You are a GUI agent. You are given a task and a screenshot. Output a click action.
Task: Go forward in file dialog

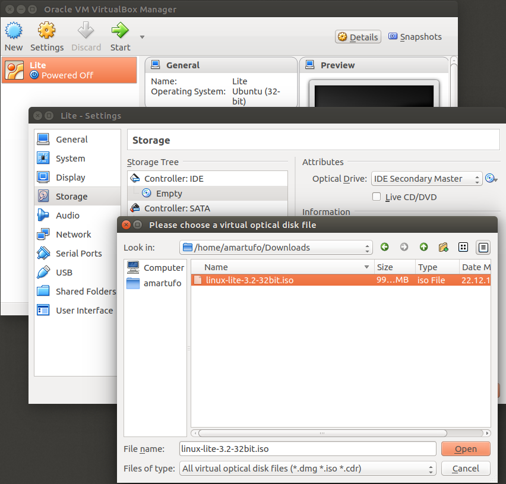tap(404, 247)
